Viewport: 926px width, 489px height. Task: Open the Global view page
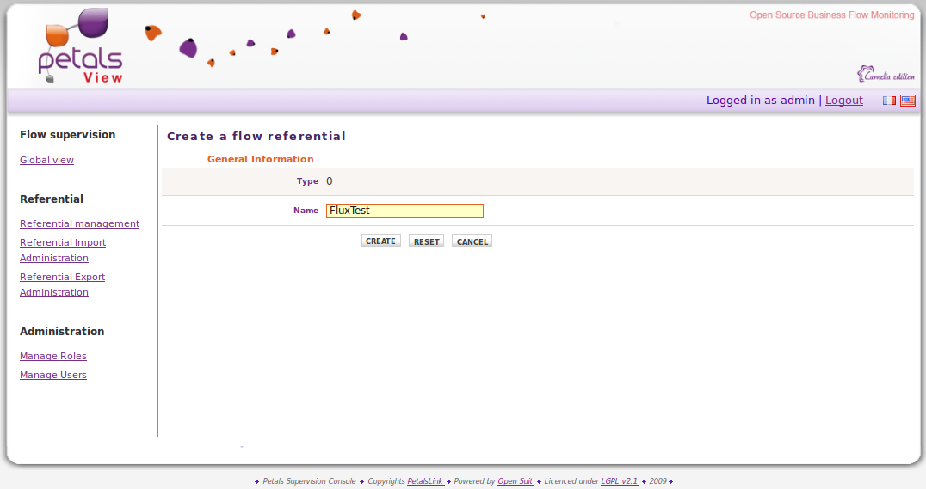point(46,160)
